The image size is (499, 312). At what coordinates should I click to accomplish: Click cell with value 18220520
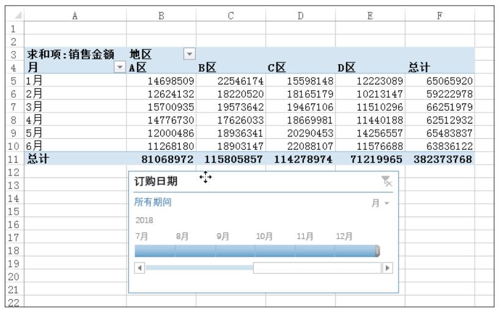(231, 93)
